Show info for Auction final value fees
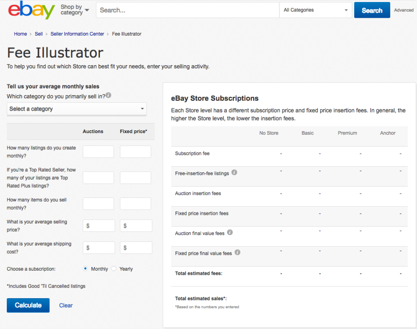Viewport: 417px width, 329px height. click(x=230, y=232)
